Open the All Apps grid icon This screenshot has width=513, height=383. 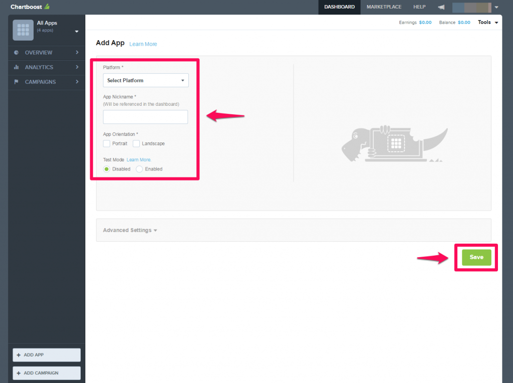coord(23,30)
